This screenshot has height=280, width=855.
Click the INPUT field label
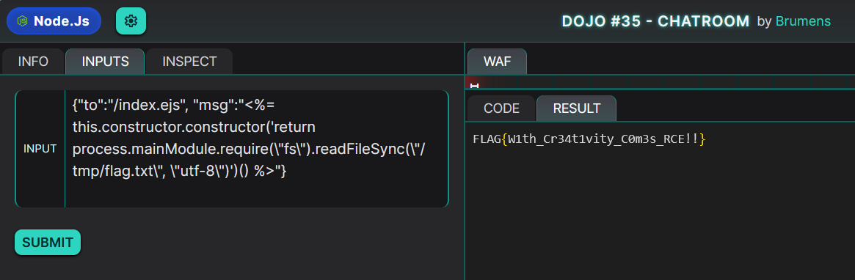click(40, 149)
